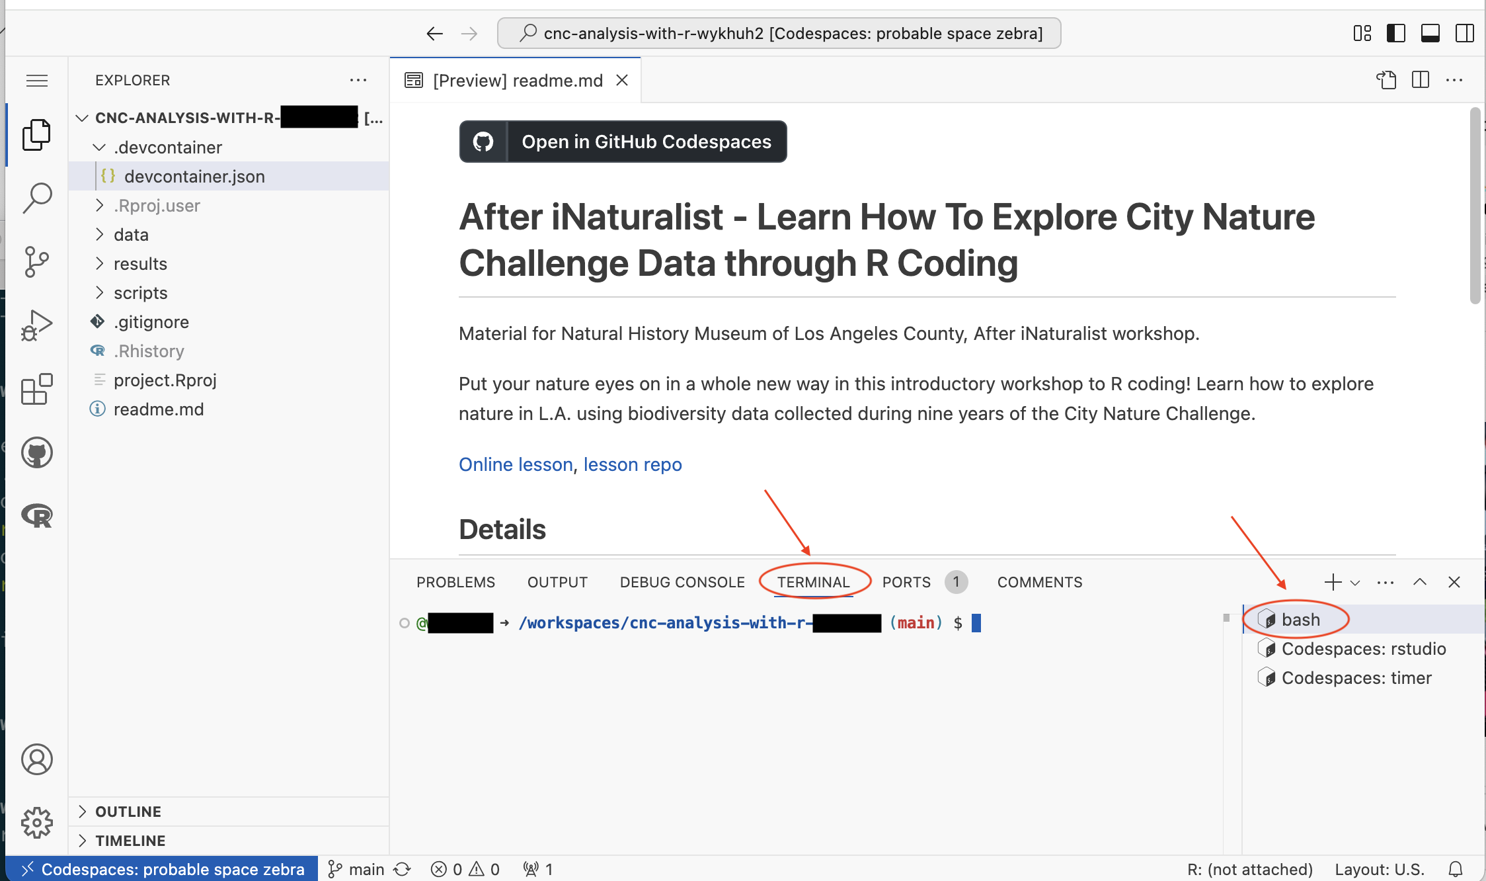Close the bottom panel
Image resolution: width=1486 pixels, height=881 pixels.
pyautogui.click(x=1454, y=582)
